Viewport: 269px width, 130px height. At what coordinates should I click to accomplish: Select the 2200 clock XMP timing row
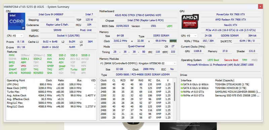click(137, 96)
